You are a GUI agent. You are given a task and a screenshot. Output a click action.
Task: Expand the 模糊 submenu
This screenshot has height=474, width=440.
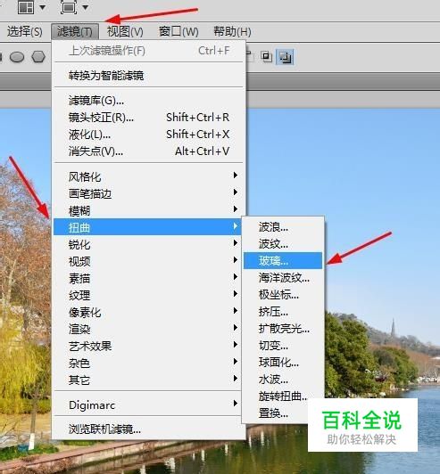pos(147,209)
